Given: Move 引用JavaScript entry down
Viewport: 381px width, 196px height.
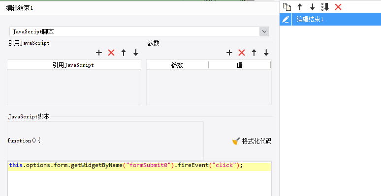Looking at the screenshot, I should pyautogui.click(x=136, y=53).
